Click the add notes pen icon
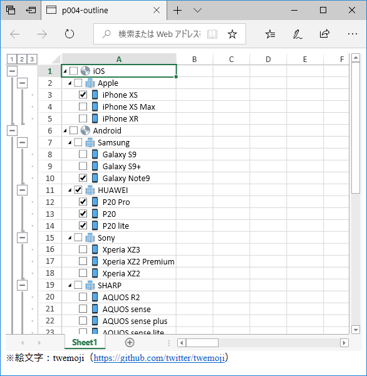This screenshot has height=376, width=367. (x=297, y=34)
